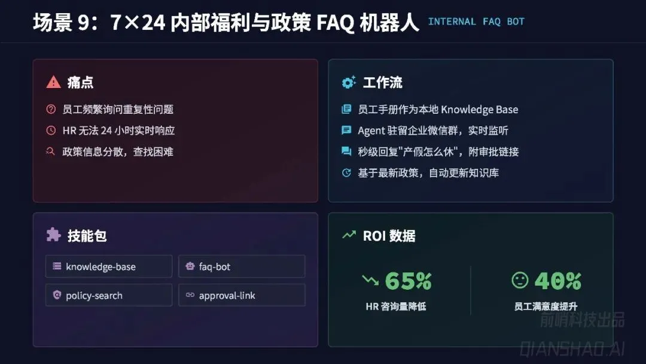Click the book icon beside 员工手册作为本地 Knowledge Base
This screenshot has width=646, height=364.
pyautogui.click(x=346, y=109)
